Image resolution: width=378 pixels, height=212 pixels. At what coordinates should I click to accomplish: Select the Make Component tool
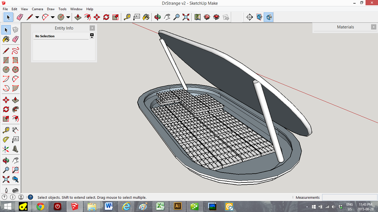pyautogui.click(x=16, y=30)
